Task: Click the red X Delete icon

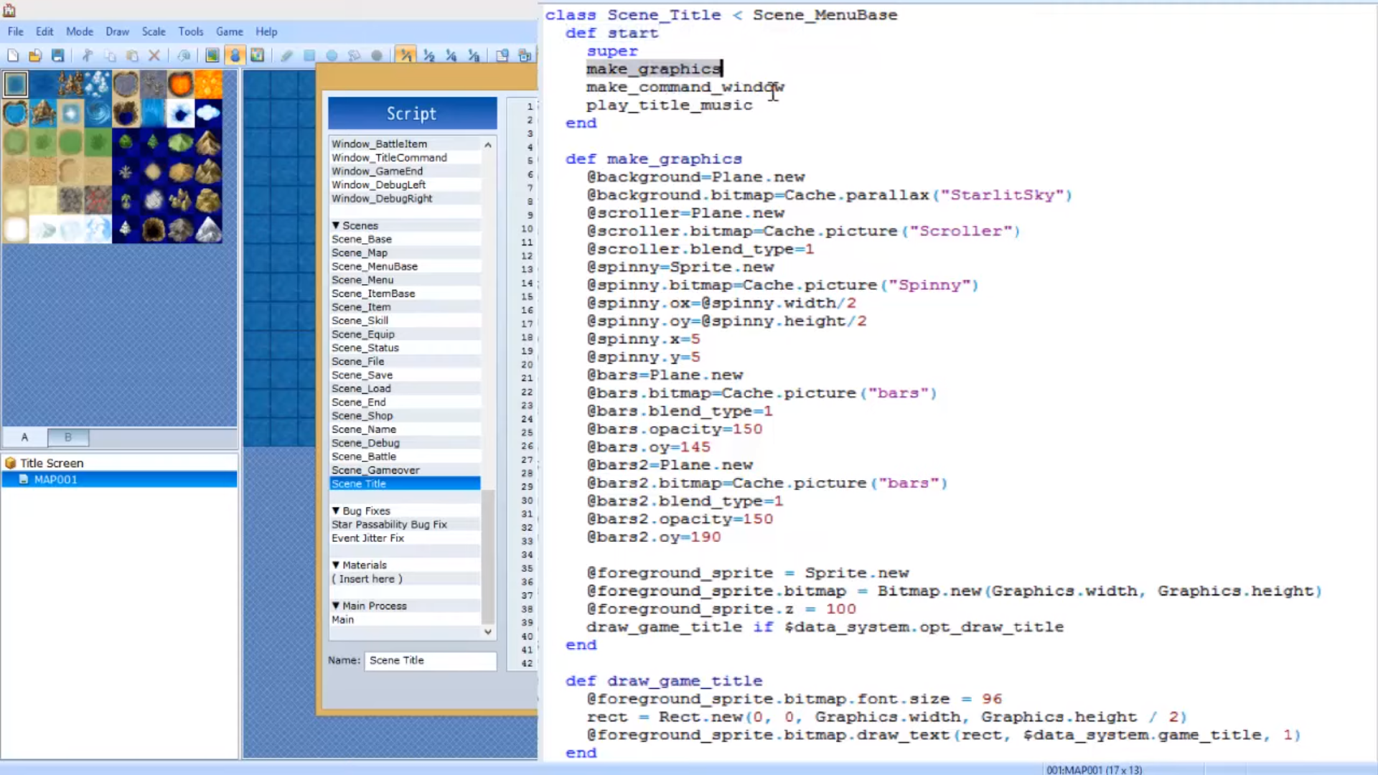Action: [154, 55]
